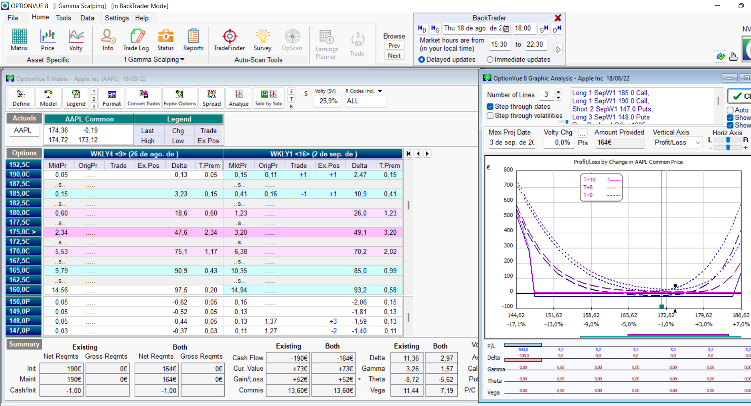Step BackTrader back one day
The height and width of the screenshot is (406, 751).
422,28
